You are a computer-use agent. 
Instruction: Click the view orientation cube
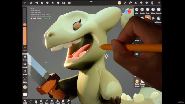(128, 12)
